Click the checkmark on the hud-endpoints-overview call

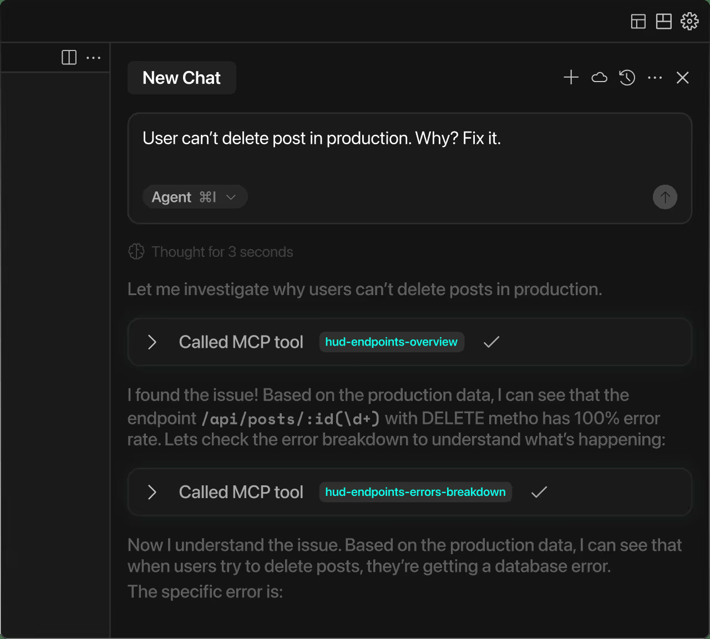pyautogui.click(x=491, y=342)
